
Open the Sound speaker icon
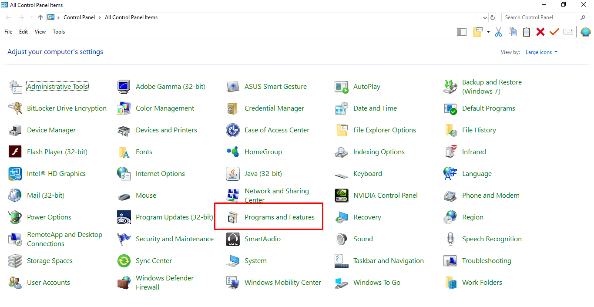pyautogui.click(x=342, y=239)
